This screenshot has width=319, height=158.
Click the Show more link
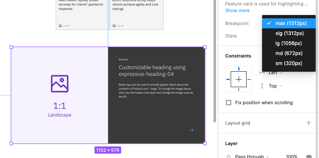click(x=237, y=10)
